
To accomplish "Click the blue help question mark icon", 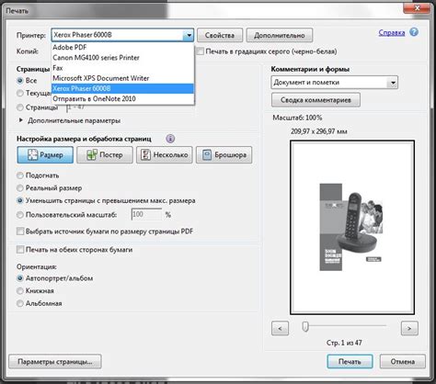I will pyautogui.click(x=414, y=32).
